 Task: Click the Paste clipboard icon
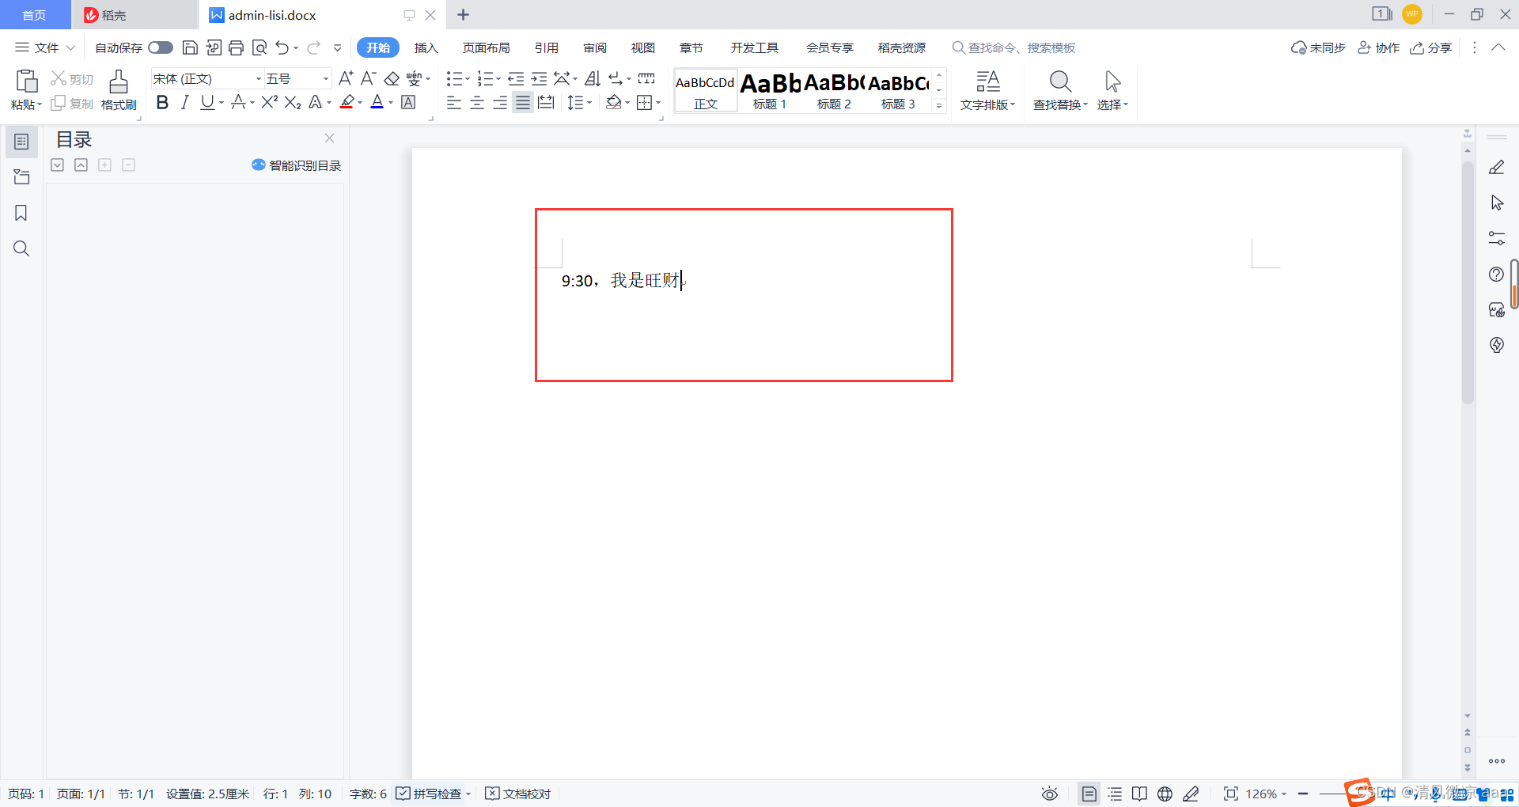(26, 81)
